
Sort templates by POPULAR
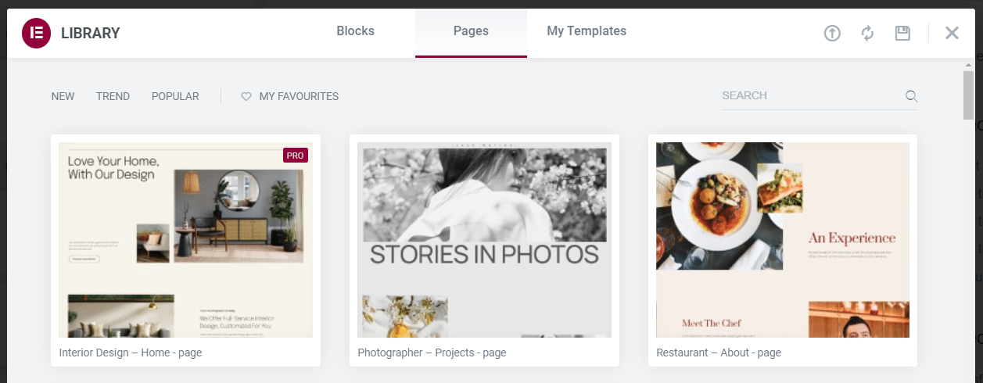[x=175, y=97]
